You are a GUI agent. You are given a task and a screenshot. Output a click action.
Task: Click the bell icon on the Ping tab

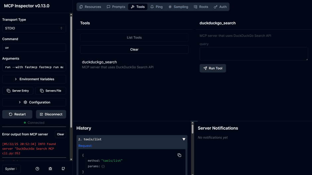152,7
